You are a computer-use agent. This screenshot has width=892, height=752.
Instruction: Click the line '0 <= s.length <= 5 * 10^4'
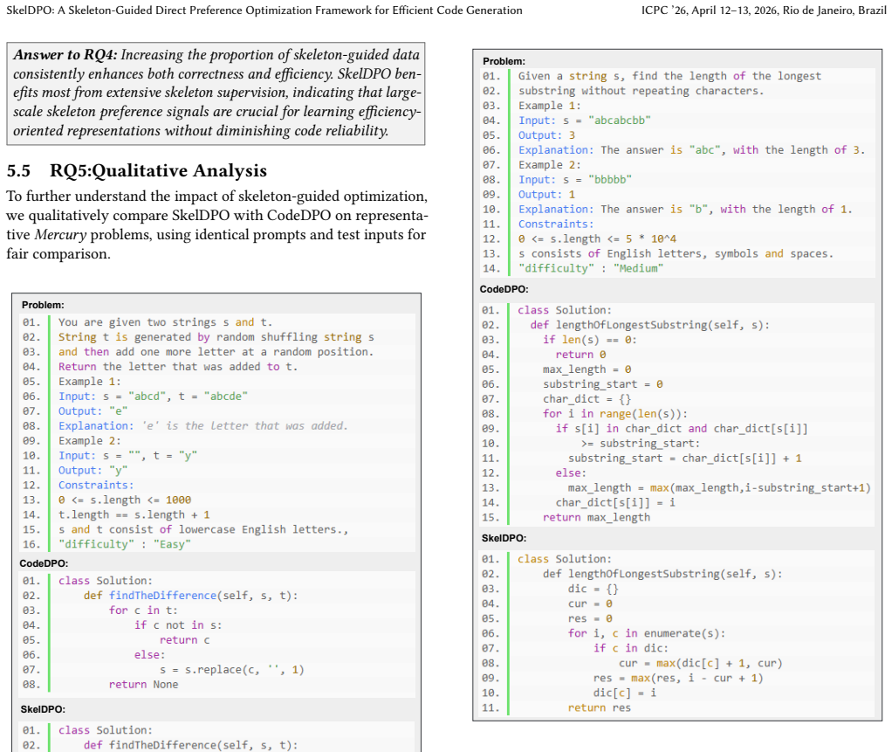point(597,238)
